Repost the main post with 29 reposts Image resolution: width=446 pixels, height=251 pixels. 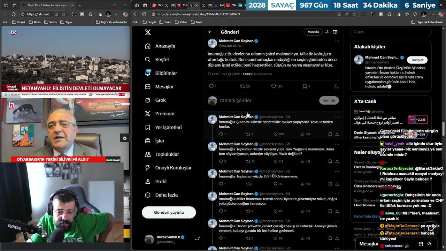245,86
